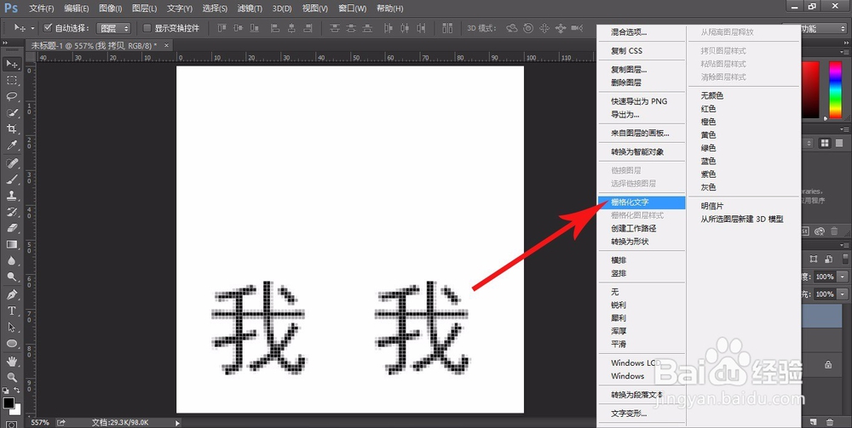Image resolution: width=852 pixels, height=428 pixels.
Task: Select the Brush tool
Action: pos(12,180)
